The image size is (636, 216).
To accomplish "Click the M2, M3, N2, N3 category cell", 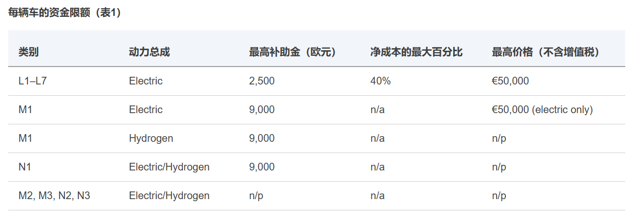I will (54, 196).
